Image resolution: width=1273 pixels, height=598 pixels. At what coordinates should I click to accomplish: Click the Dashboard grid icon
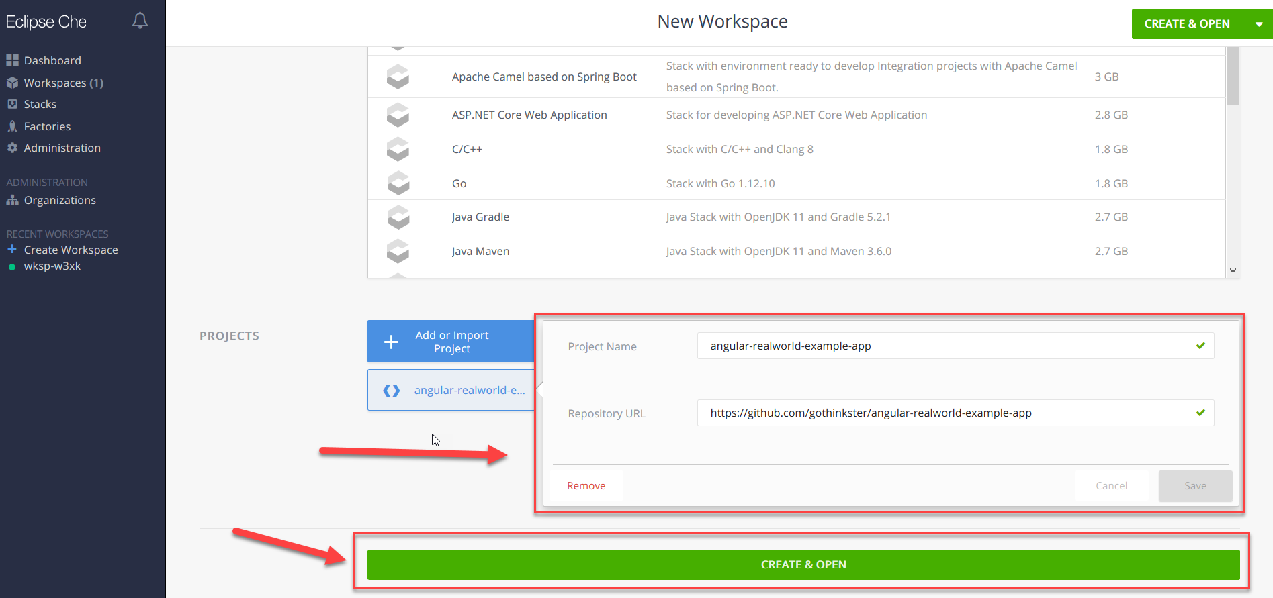tap(12, 60)
